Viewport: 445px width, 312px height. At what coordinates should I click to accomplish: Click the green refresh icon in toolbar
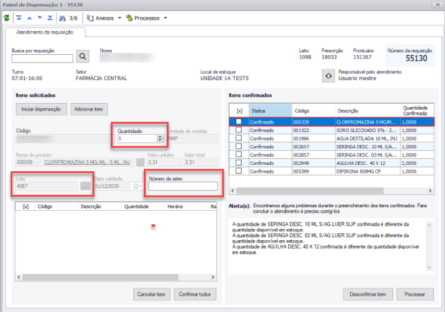(6, 18)
